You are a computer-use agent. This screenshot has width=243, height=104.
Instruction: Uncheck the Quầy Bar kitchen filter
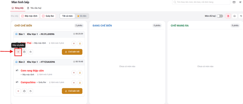tap(48, 16)
